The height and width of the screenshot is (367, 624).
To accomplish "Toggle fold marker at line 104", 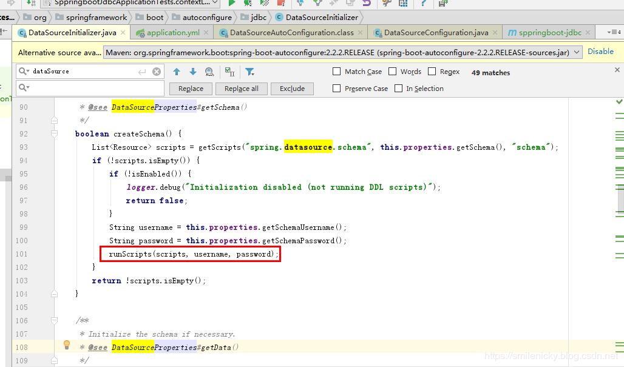I will (x=55, y=294).
